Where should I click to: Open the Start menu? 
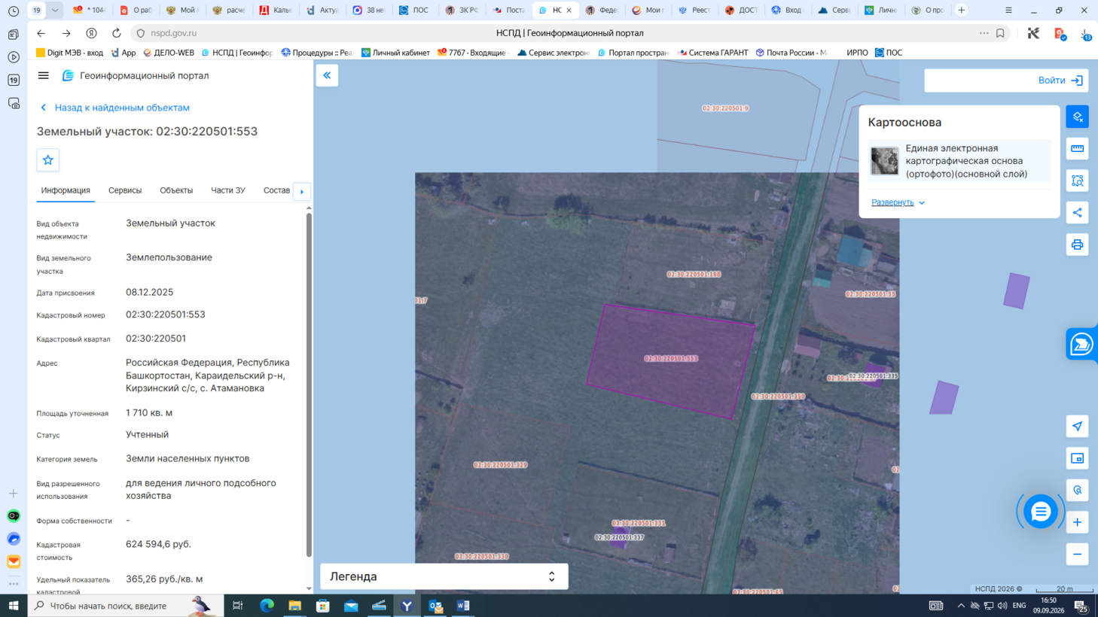[x=14, y=606]
